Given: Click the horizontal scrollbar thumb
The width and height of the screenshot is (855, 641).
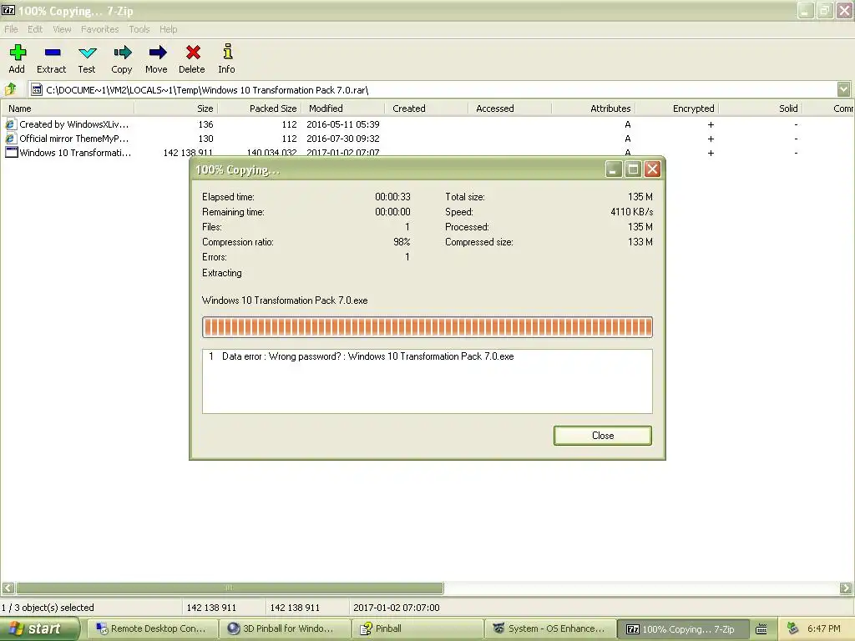Looking at the screenshot, I should (x=230, y=588).
